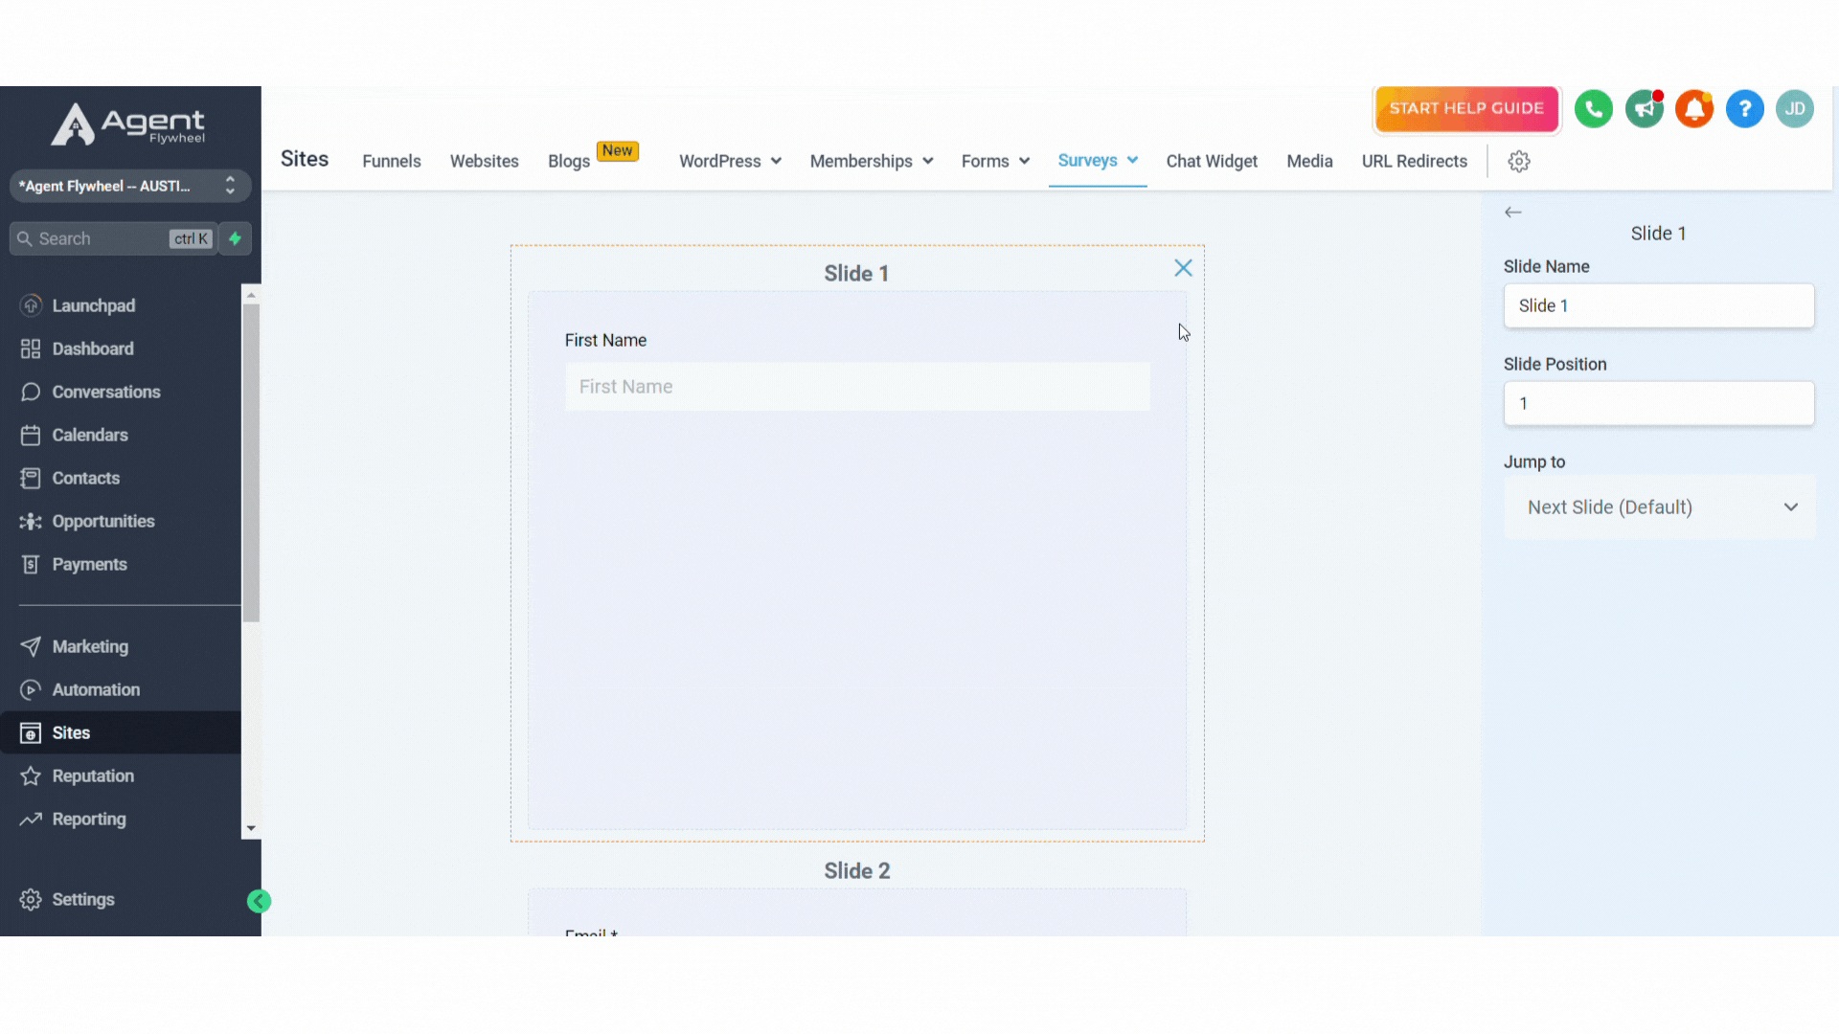Click inside the Slide Name field
Image resolution: width=1839 pixels, height=1034 pixels.
click(x=1658, y=305)
